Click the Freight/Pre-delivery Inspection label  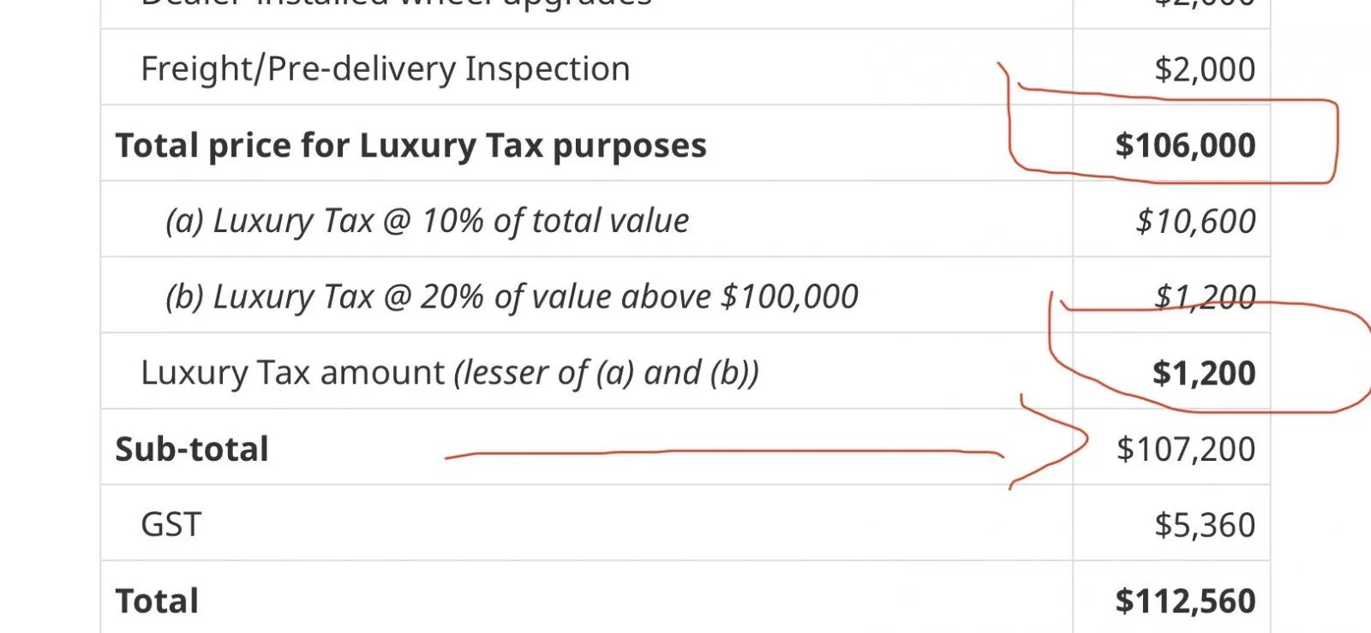pyautogui.click(x=385, y=69)
